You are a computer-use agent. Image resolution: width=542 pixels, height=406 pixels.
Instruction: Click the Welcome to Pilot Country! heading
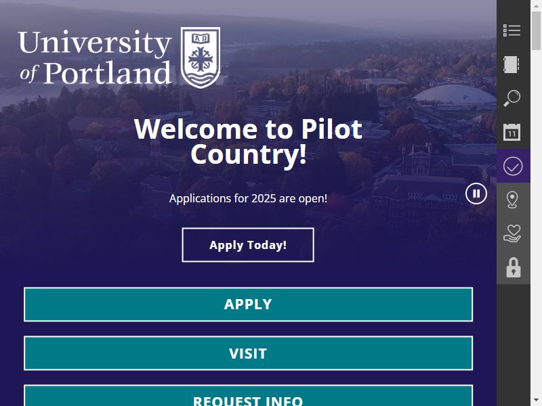click(x=248, y=141)
